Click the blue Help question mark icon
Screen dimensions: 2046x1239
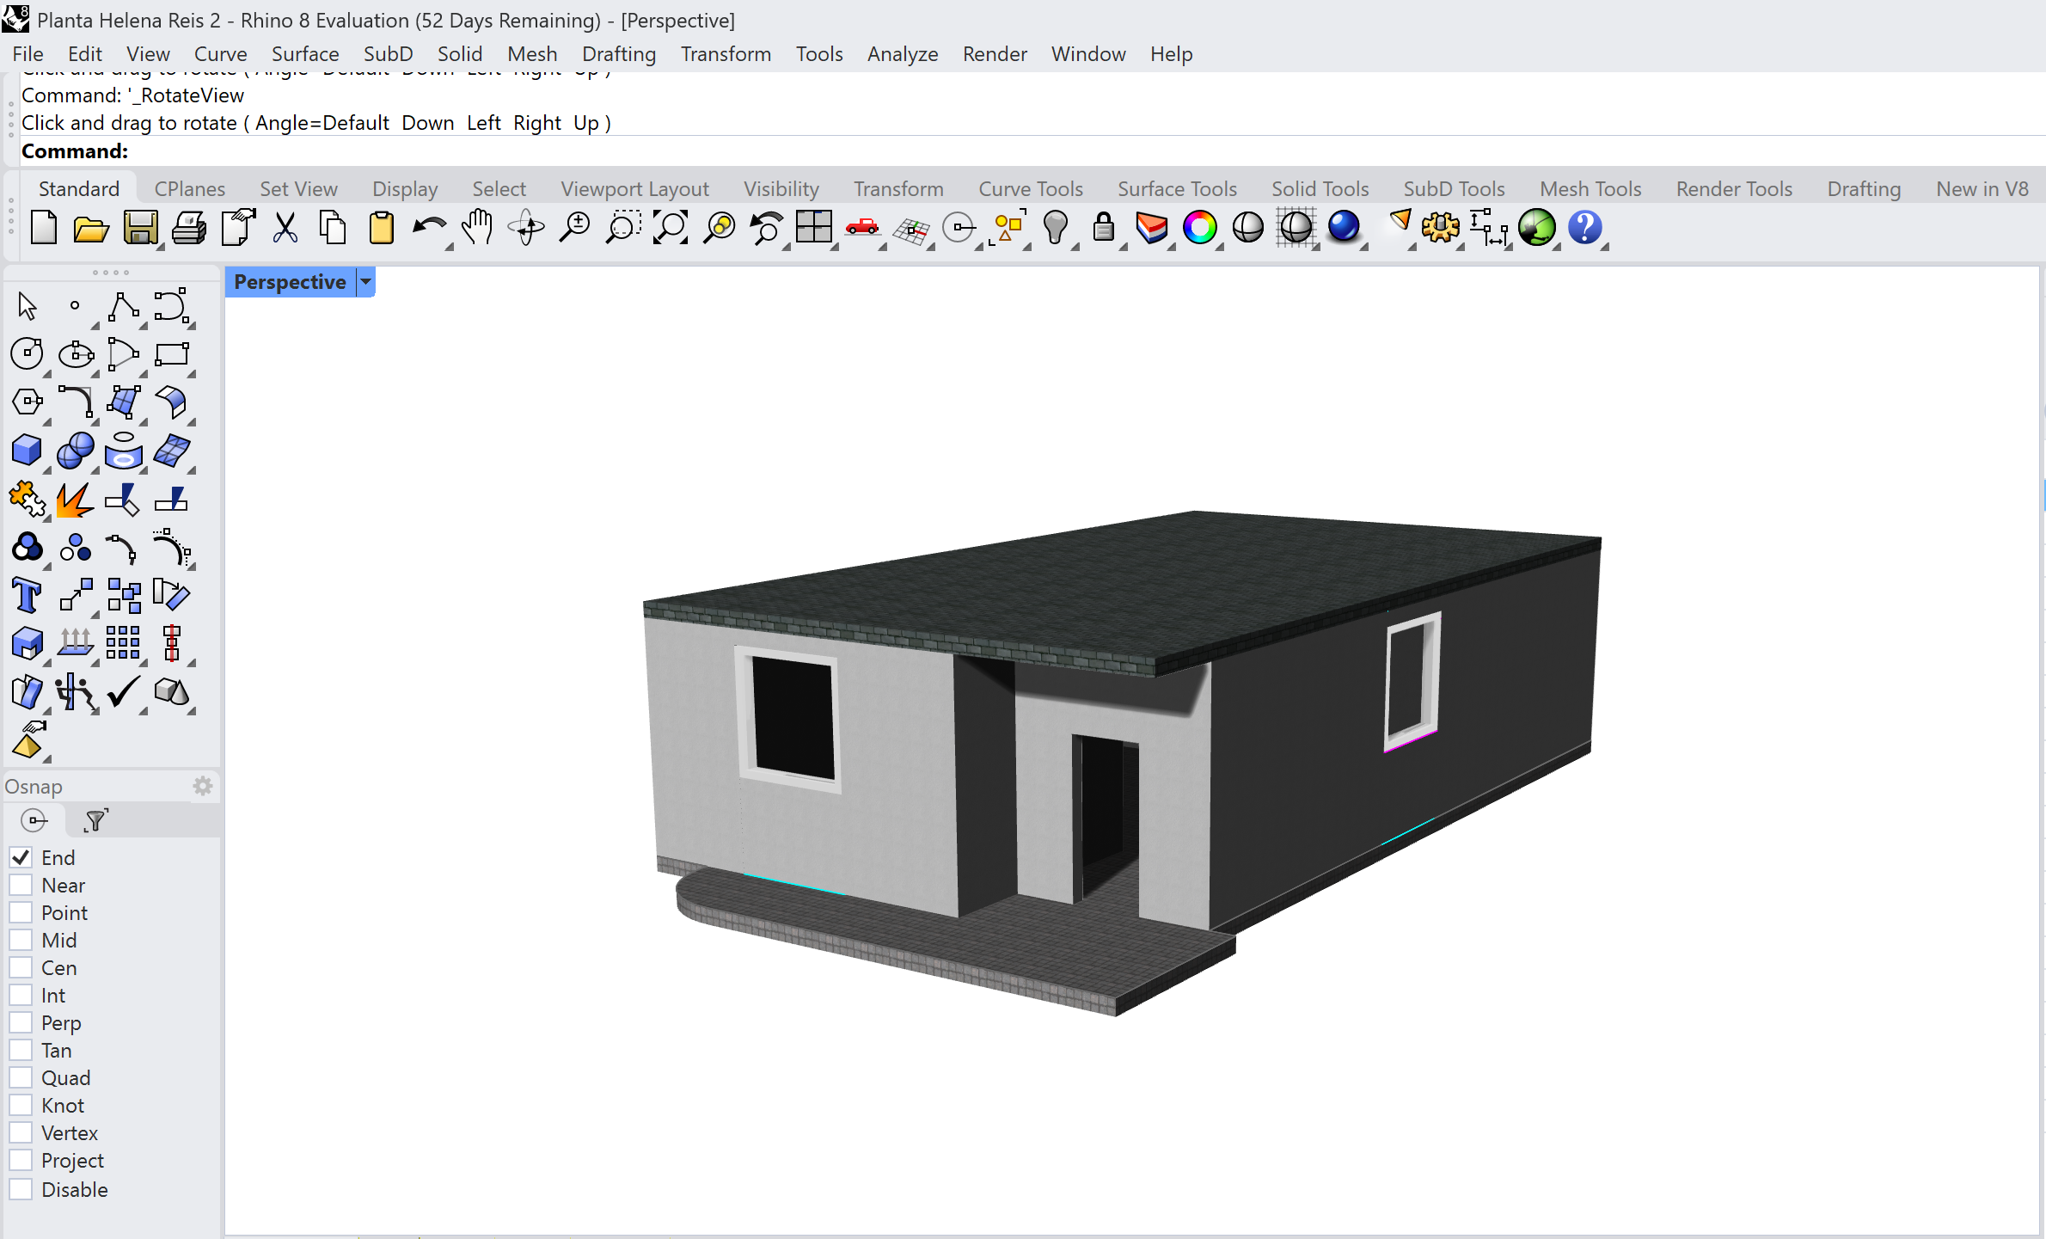tap(1584, 229)
